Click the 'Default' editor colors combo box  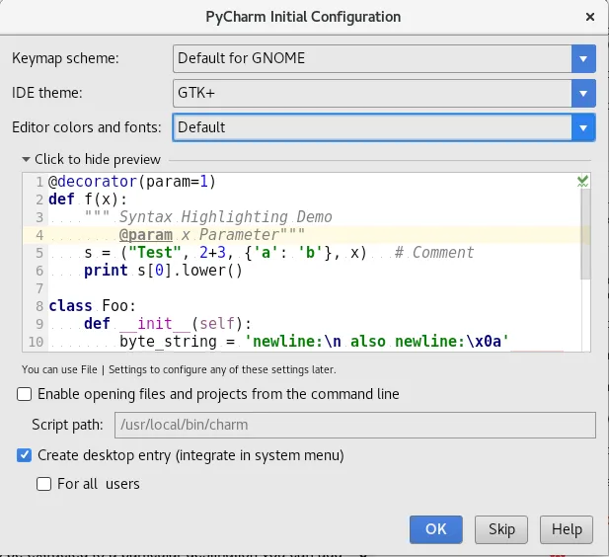point(384,127)
